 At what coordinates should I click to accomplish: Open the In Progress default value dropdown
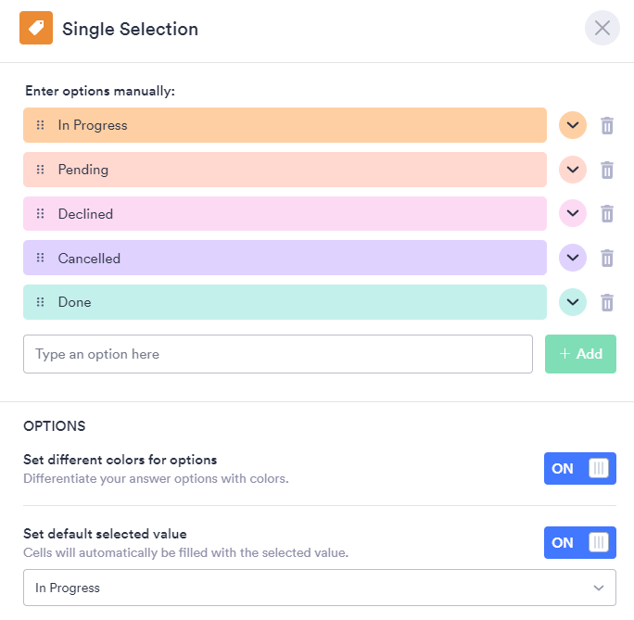[319, 588]
